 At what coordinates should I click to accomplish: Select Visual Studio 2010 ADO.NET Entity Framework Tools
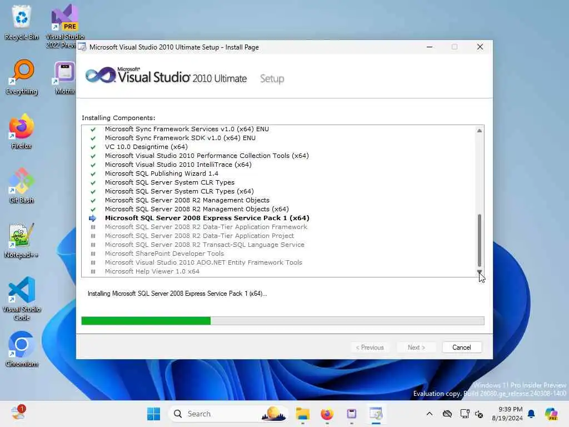[x=203, y=262]
